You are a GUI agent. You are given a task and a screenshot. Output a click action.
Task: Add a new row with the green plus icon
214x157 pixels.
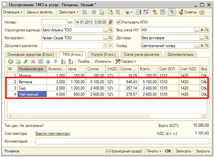(11, 61)
